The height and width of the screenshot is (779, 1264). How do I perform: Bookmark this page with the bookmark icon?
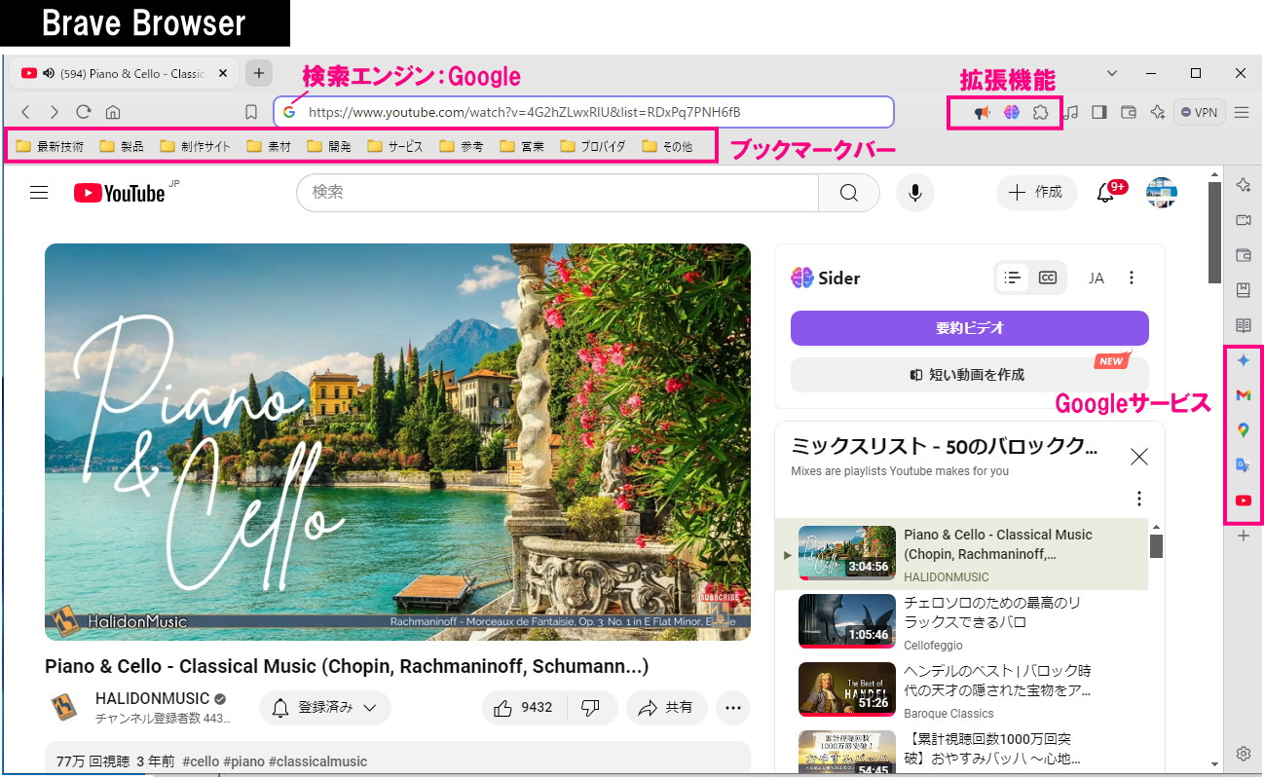pos(251,112)
